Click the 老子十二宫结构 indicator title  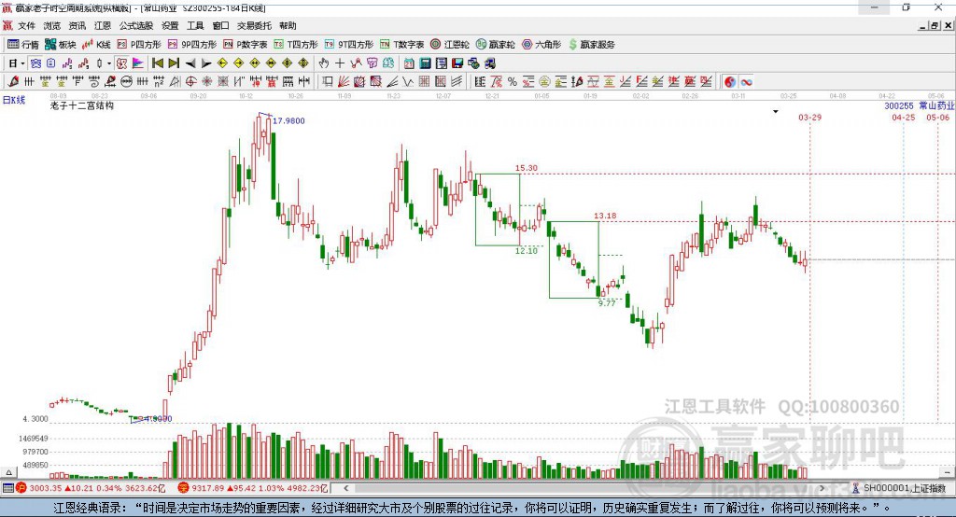82,105
